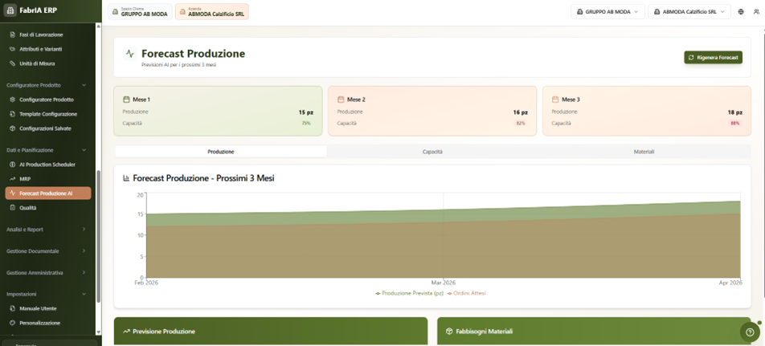Click the Mese 3 calendar icon

point(555,100)
